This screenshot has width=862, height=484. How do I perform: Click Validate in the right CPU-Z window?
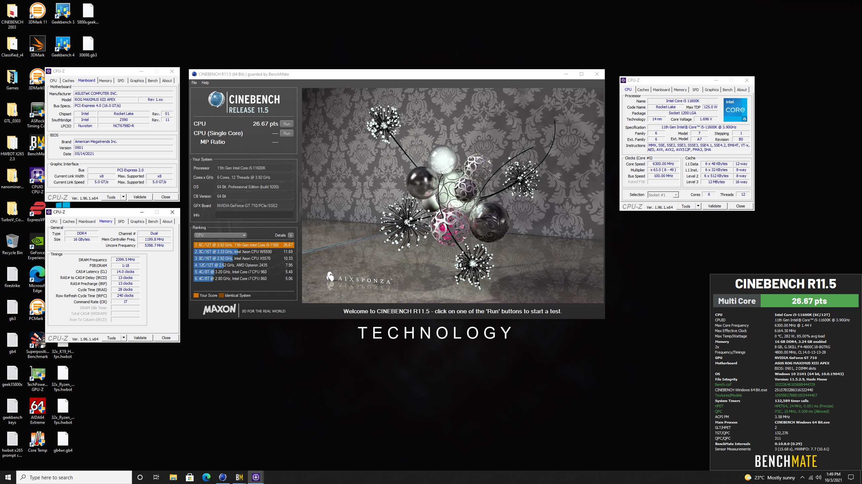tap(715, 206)
